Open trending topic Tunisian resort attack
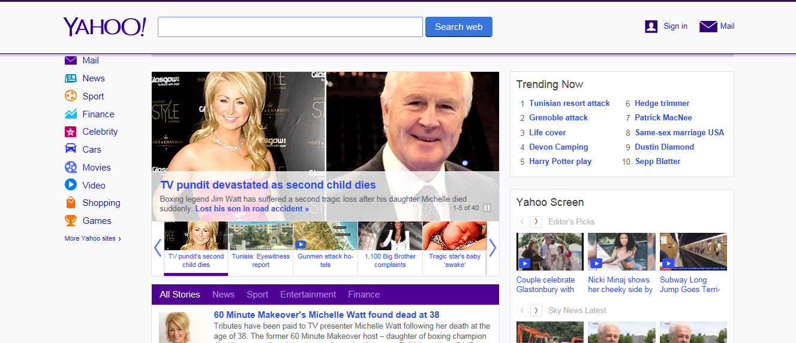 (569, 104)
